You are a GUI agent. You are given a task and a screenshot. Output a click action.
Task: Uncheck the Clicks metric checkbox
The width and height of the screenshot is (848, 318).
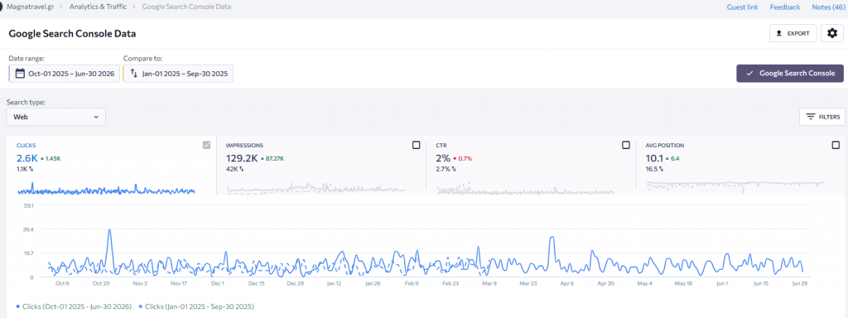[206, 145]
